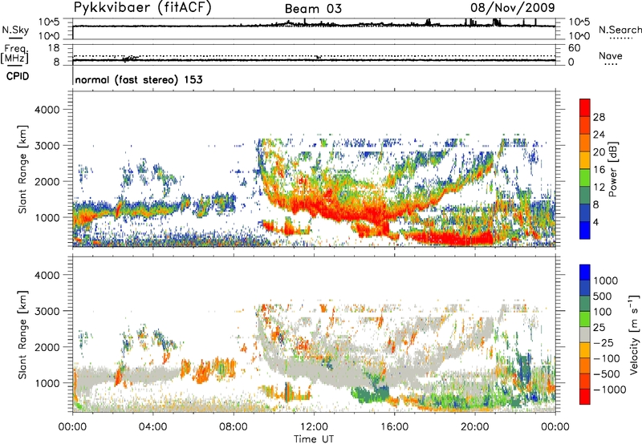The image size is (642, 444).
Task: Click the power panel Slant Range [km] label
Action: coord(22,169)
